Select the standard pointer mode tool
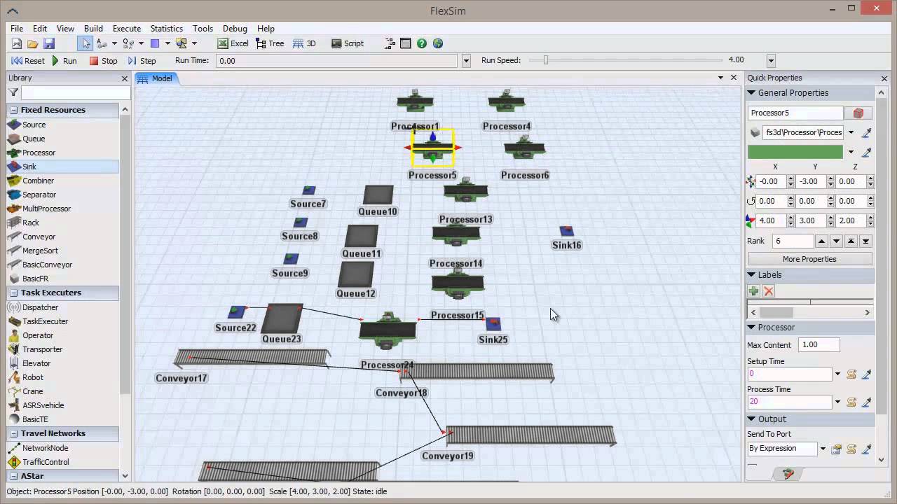The image size is (897, 504). 85,43
